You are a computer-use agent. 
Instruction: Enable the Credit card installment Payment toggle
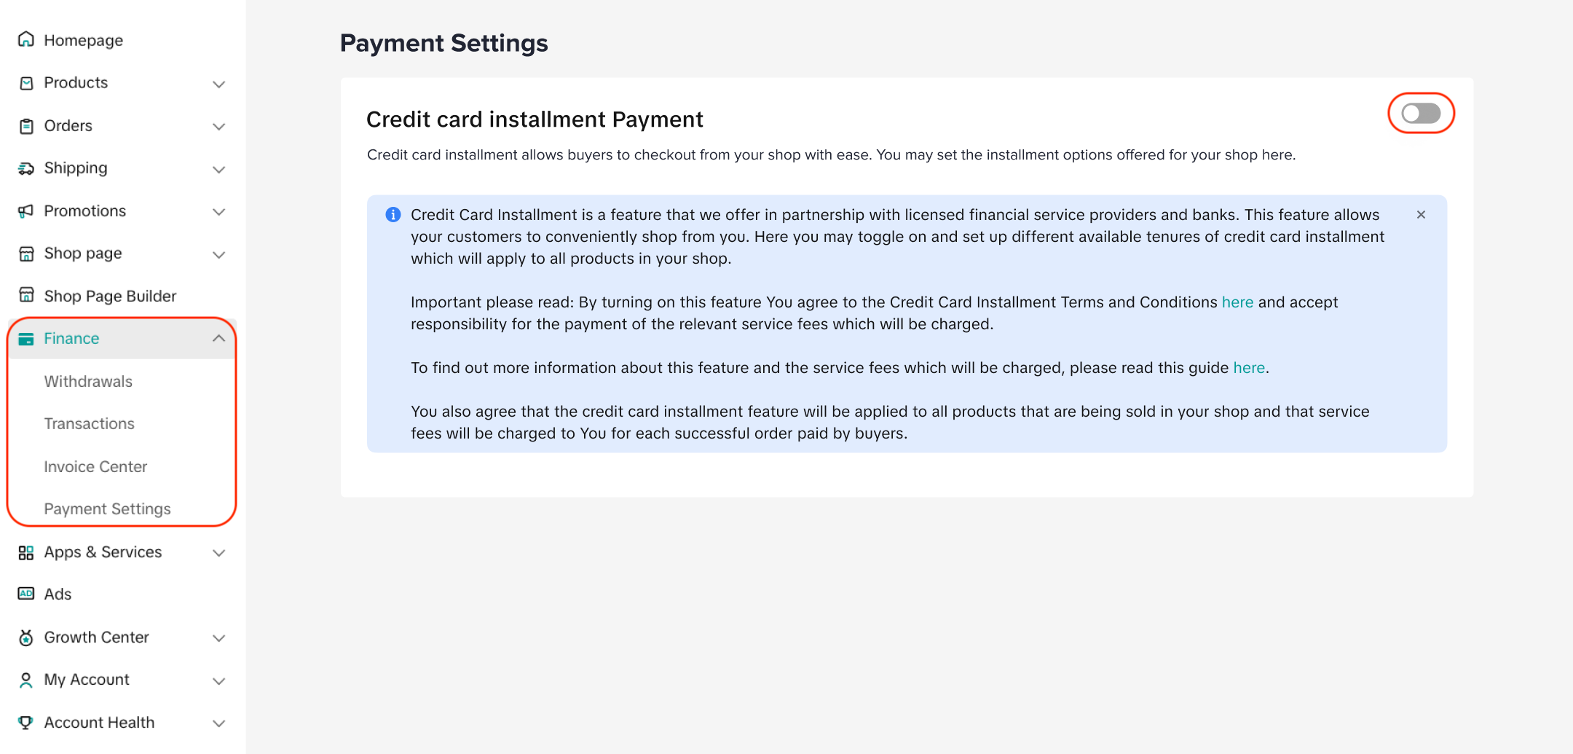[1421, 114]
